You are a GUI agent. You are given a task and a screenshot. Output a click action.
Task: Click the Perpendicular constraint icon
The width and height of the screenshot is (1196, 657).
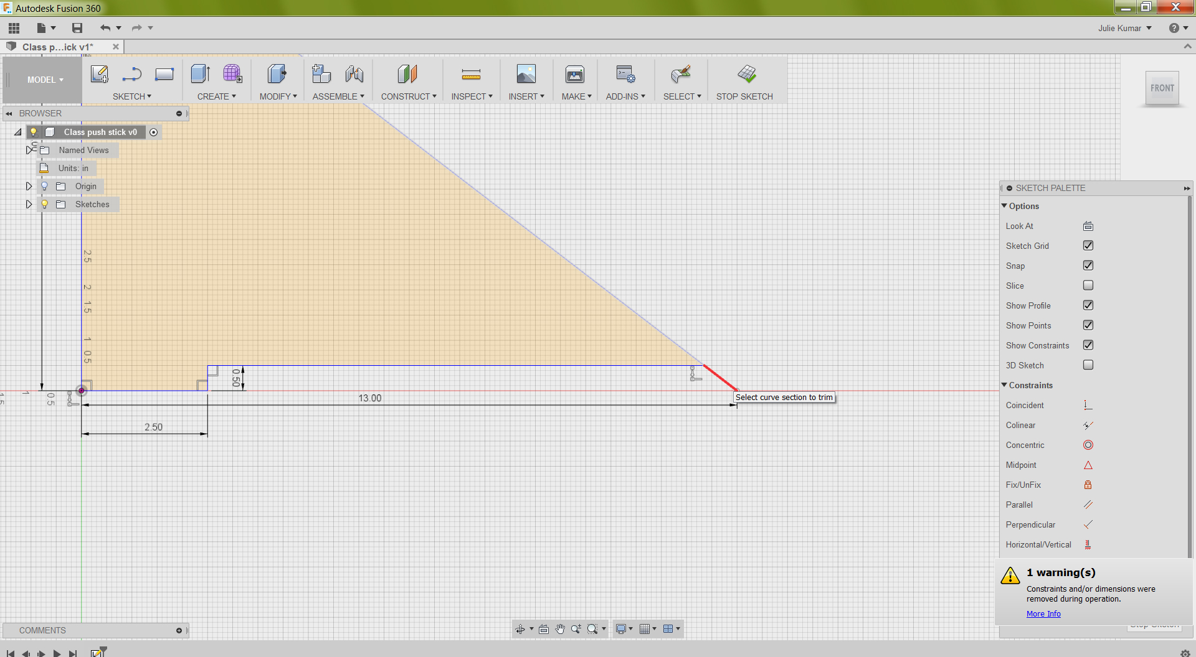1088,524
